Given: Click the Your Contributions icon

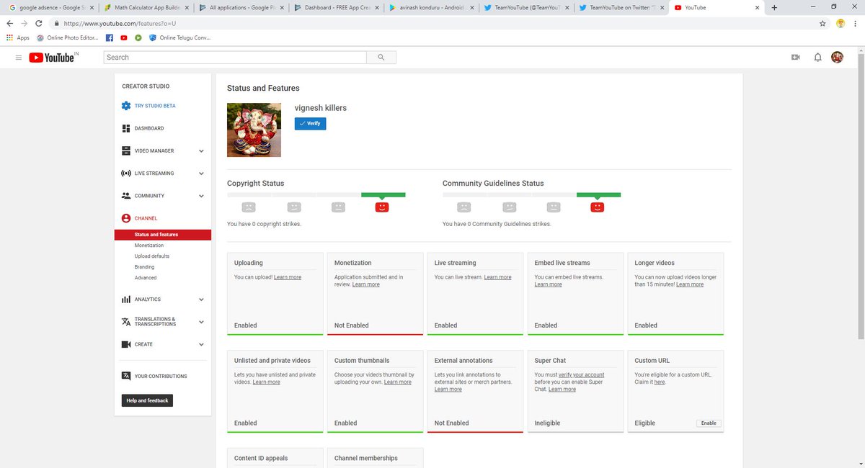Looking at the screenshot, I should (126, 376).
